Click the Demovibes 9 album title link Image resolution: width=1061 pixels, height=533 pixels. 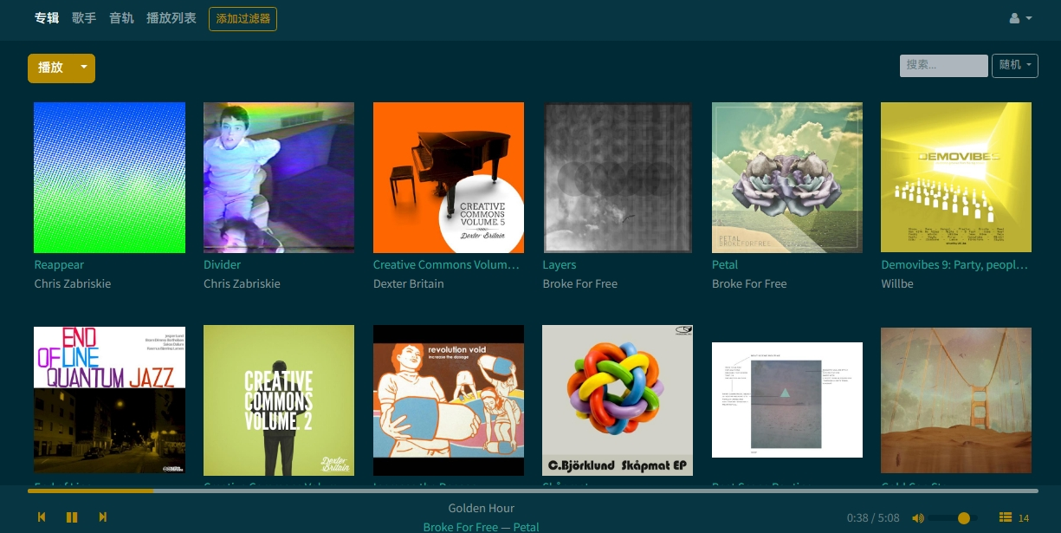pyautogui.click(x=954, y=265)
